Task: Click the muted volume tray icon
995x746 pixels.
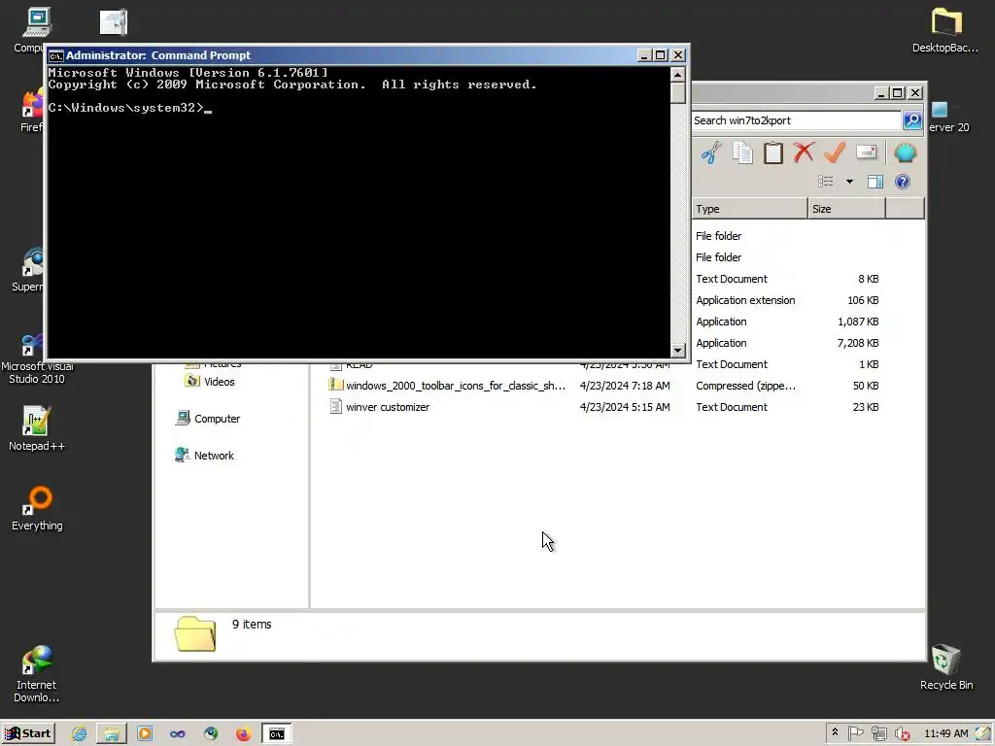Action: (902, 734)
